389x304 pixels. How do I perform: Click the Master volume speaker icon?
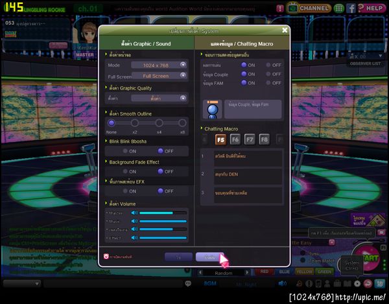[134, 213]
